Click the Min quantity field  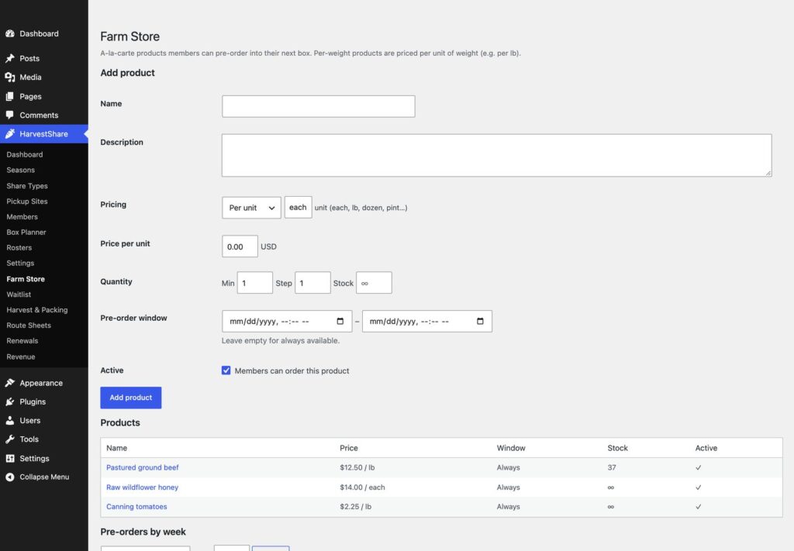point(254,283)
